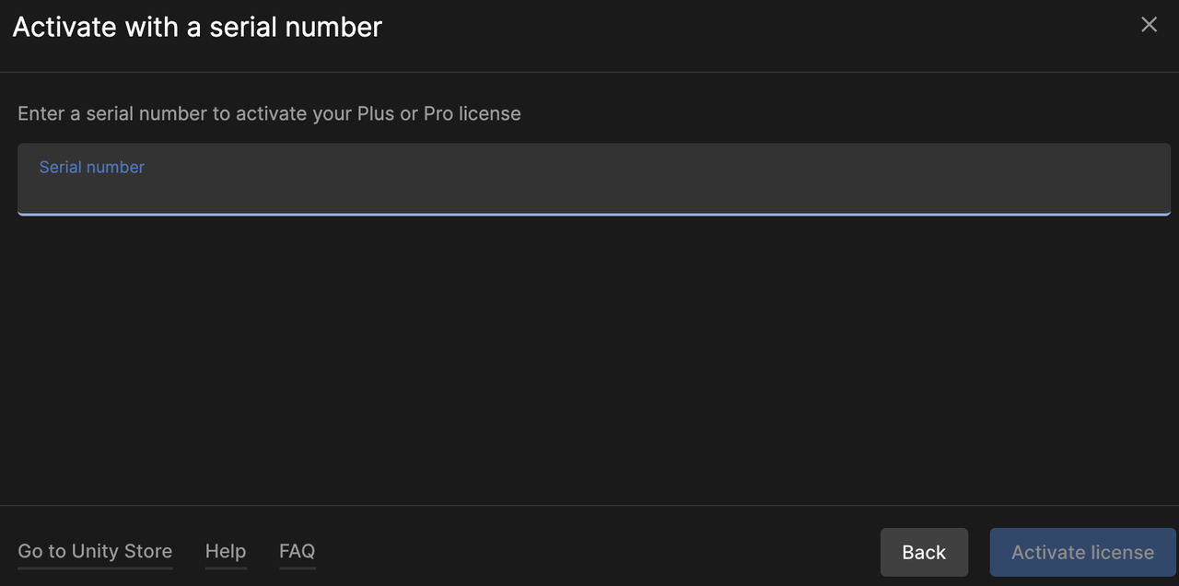Click the empty dark area below the field
1179x586 pixels.
589,359
